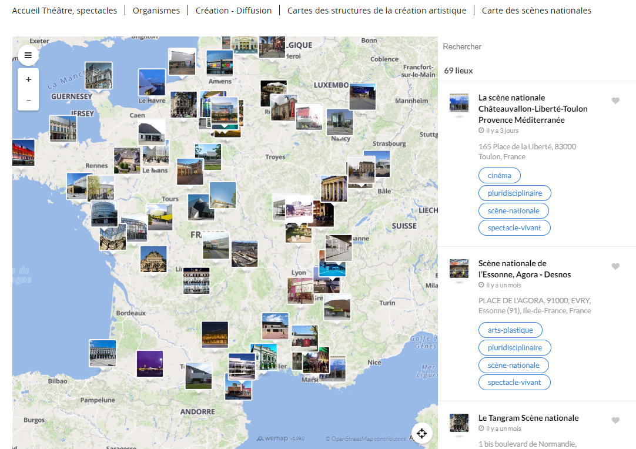Open the purple night photo pin south of Bordeaux

[150, 364]
